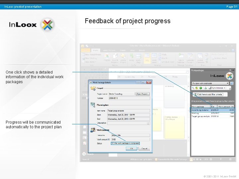Click the Item name field Target group analysis
This screenshot has width=239, height=179.
point(128,111)
